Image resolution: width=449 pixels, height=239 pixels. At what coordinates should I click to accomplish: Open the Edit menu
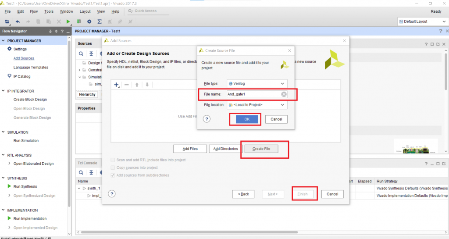pos(20,11)
